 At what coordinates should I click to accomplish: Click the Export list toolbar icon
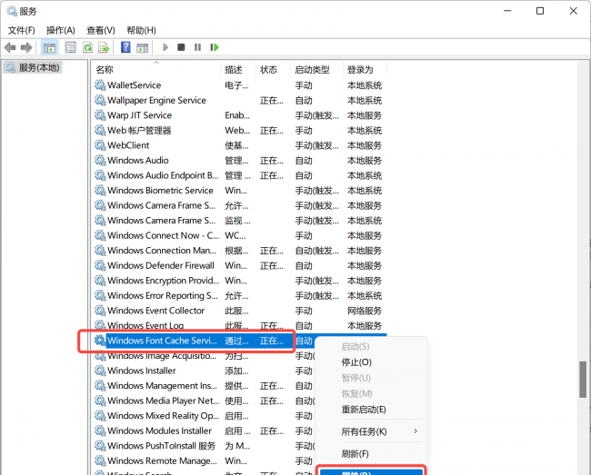(104, 47)
